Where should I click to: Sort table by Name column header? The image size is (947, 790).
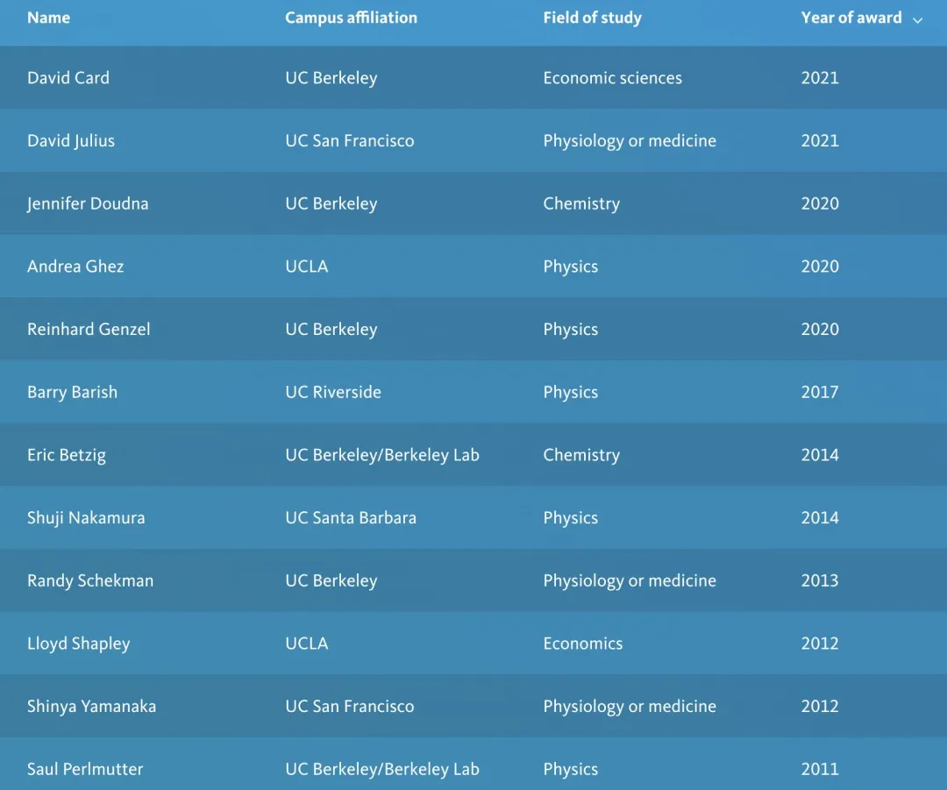[x=48, y=18]
